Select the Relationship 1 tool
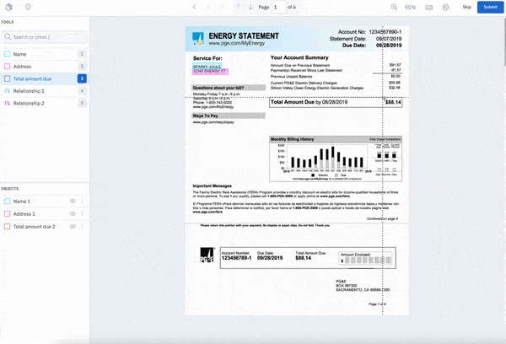 [x=45, y=91]
